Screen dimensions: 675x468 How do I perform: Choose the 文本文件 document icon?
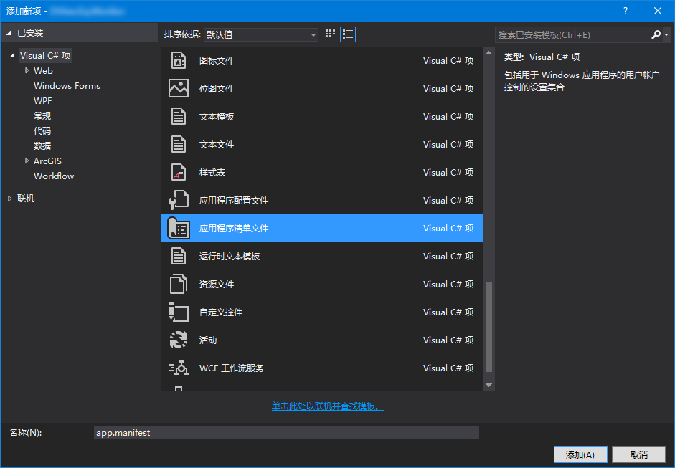(179, 144)
